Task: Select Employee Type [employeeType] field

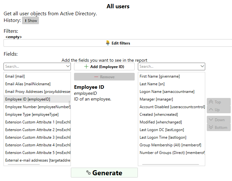Action: coord(37,115)
